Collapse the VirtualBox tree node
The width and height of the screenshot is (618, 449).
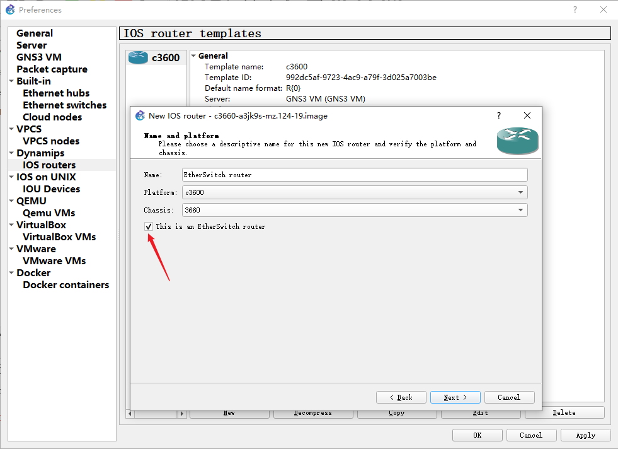click(x=11, y=225)
